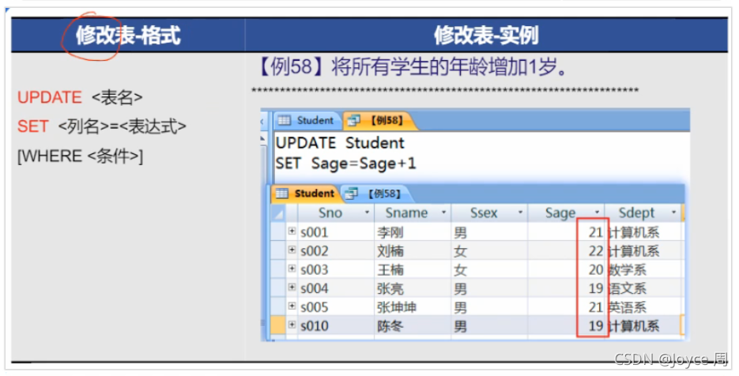Click the [WHERE <条件>] syntax line

click(80, 156)
